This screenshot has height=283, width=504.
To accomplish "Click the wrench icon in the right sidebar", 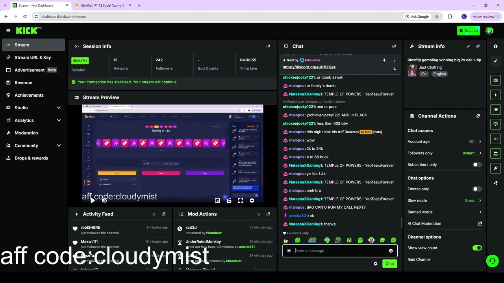I will (x=496, y=168).
